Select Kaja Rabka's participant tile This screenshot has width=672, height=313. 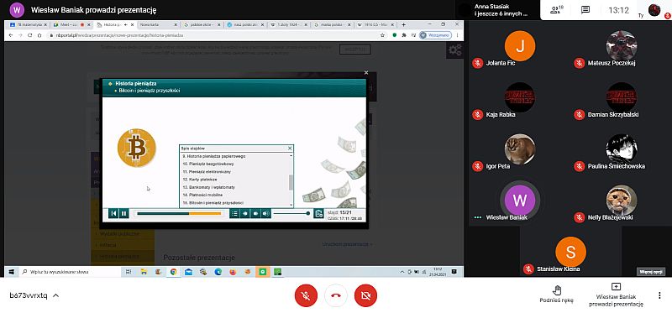point(519,97)
